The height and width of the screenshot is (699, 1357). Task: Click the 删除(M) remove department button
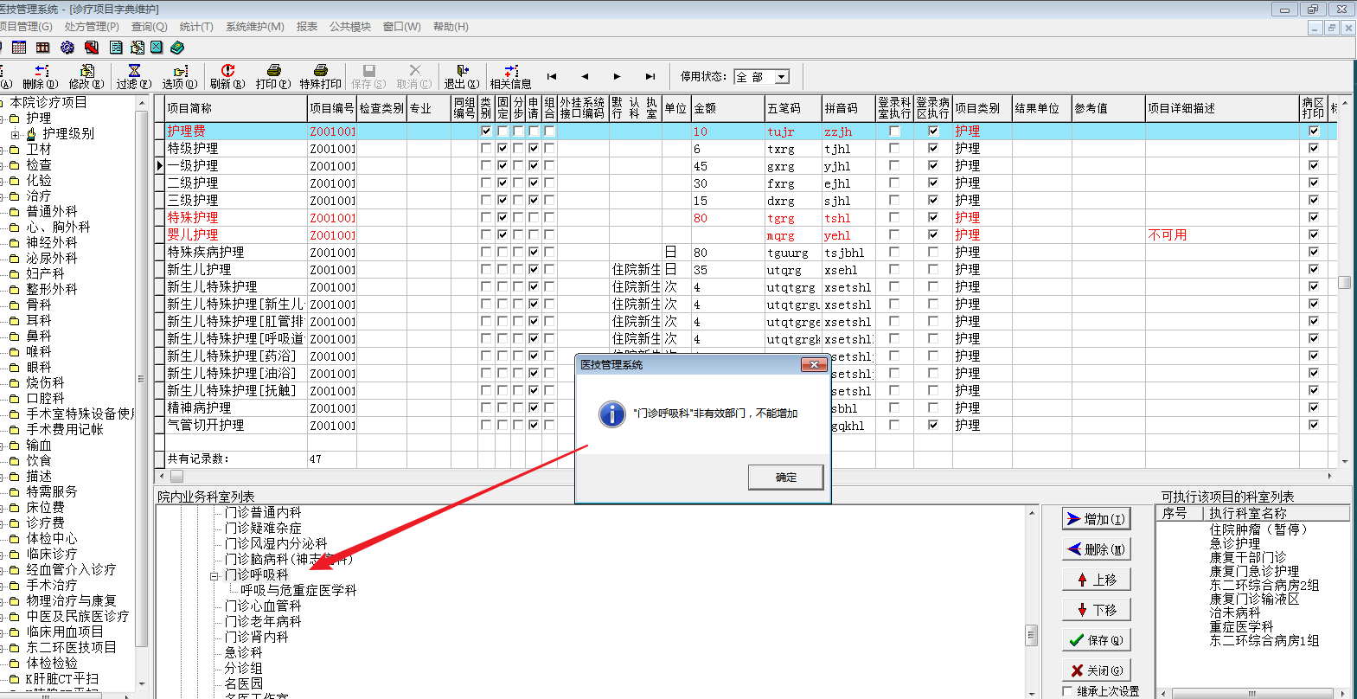(x=1097, y=549)
